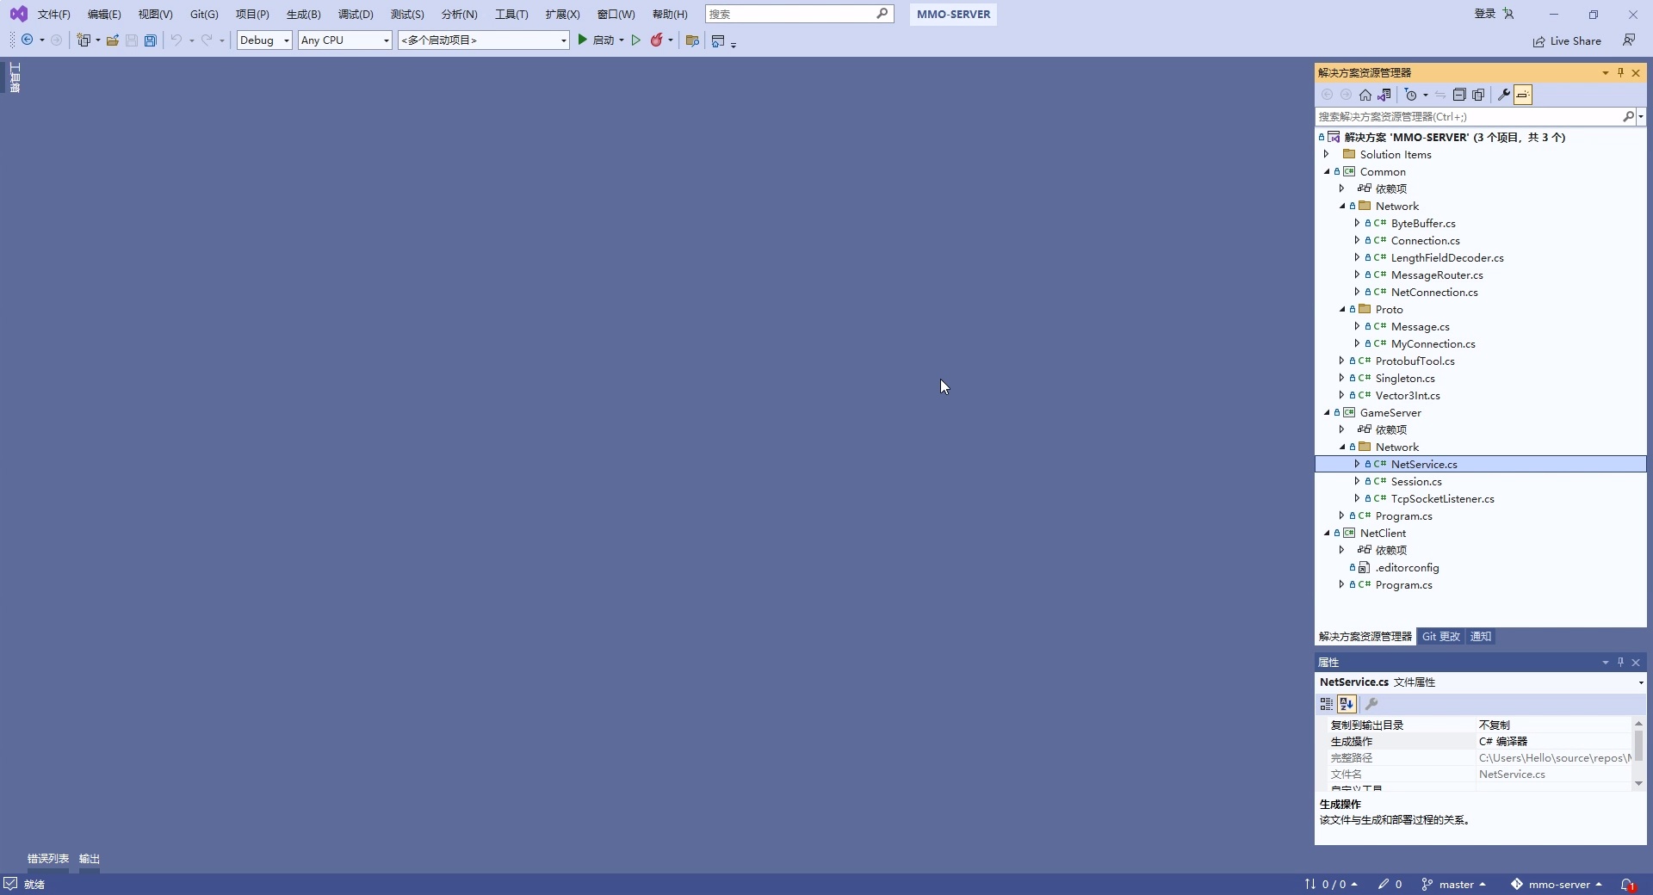Viewport: 1653px width, 895px height.
Task: Toggle alphabetical sort in Properties panel
Action: 1347,704
